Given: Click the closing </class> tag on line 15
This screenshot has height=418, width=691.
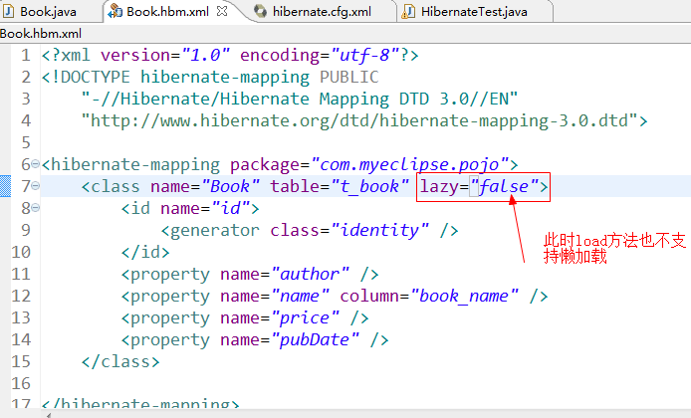Looking at the screenshot, I should 120,361.
